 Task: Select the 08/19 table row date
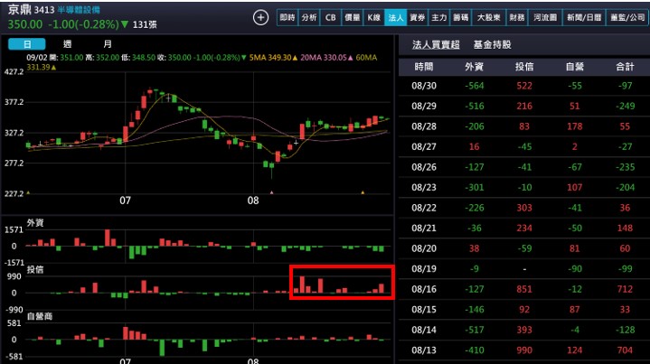tap(424, 269)
